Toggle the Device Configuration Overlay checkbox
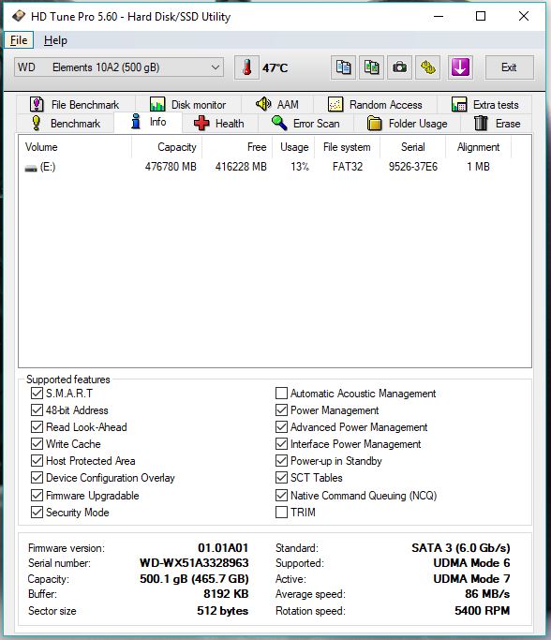 click(37, 478)
